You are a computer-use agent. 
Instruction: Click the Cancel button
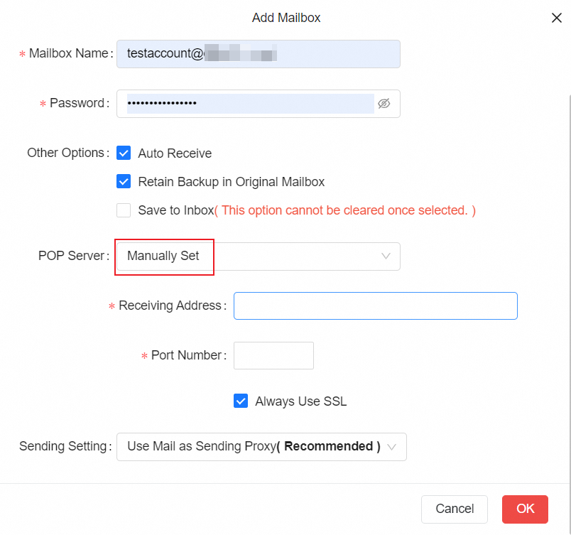(454, 509)
